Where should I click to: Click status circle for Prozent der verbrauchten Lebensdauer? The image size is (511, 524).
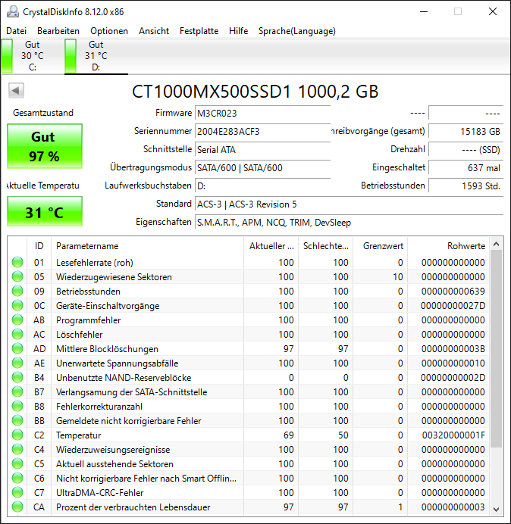tap(17, 507)
